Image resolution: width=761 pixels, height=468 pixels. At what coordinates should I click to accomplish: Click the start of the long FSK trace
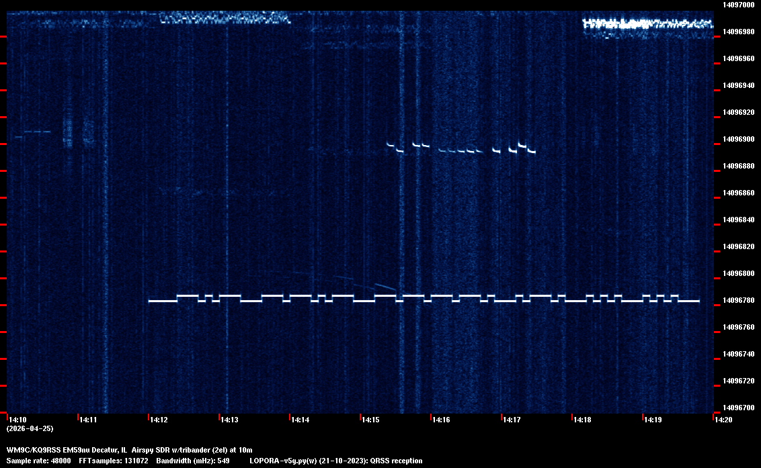151,301
